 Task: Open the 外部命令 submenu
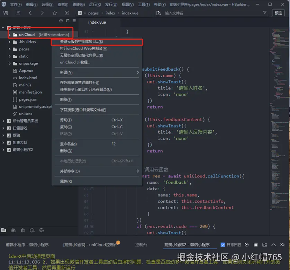97,171
